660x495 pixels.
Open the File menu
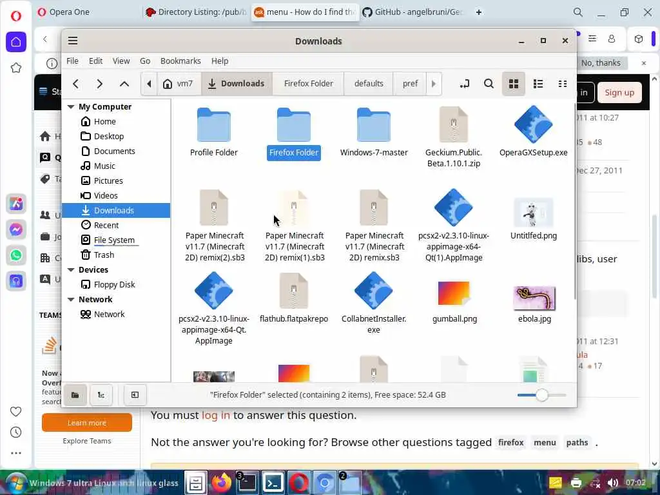[x=72, y=61]
